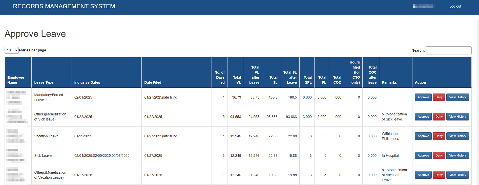Viewport: 479px width, 185px height.
Task: Approve the Monetization of Sick leave request
Action: 423,117
